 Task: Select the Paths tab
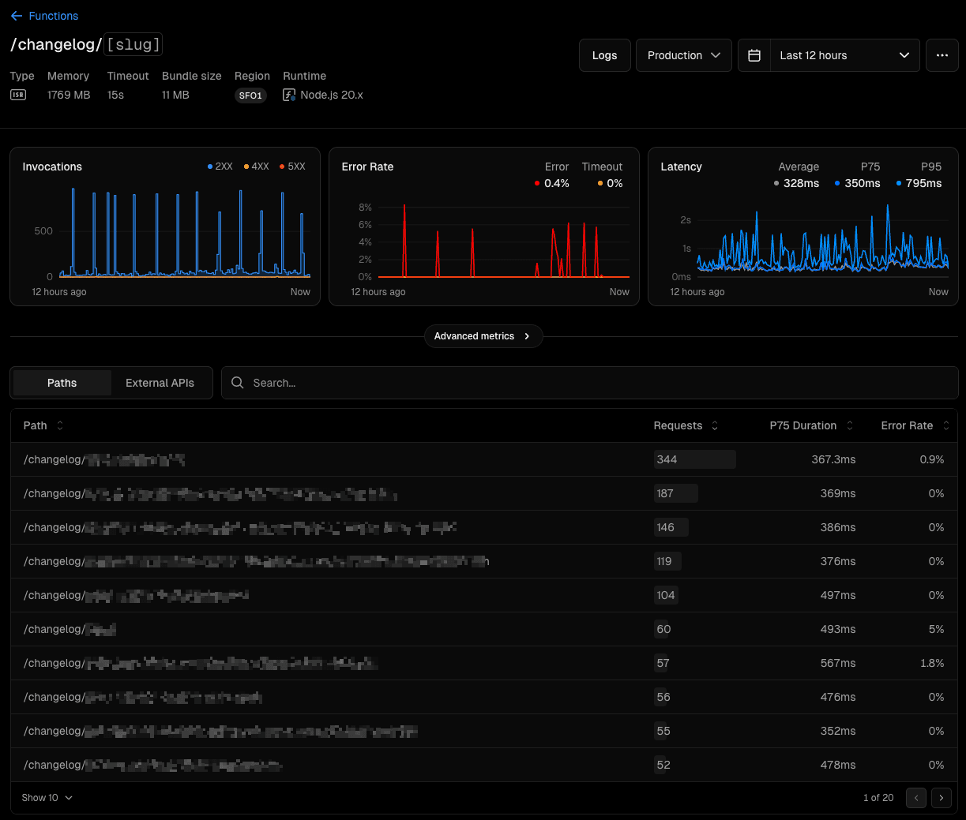pos(62,383)
